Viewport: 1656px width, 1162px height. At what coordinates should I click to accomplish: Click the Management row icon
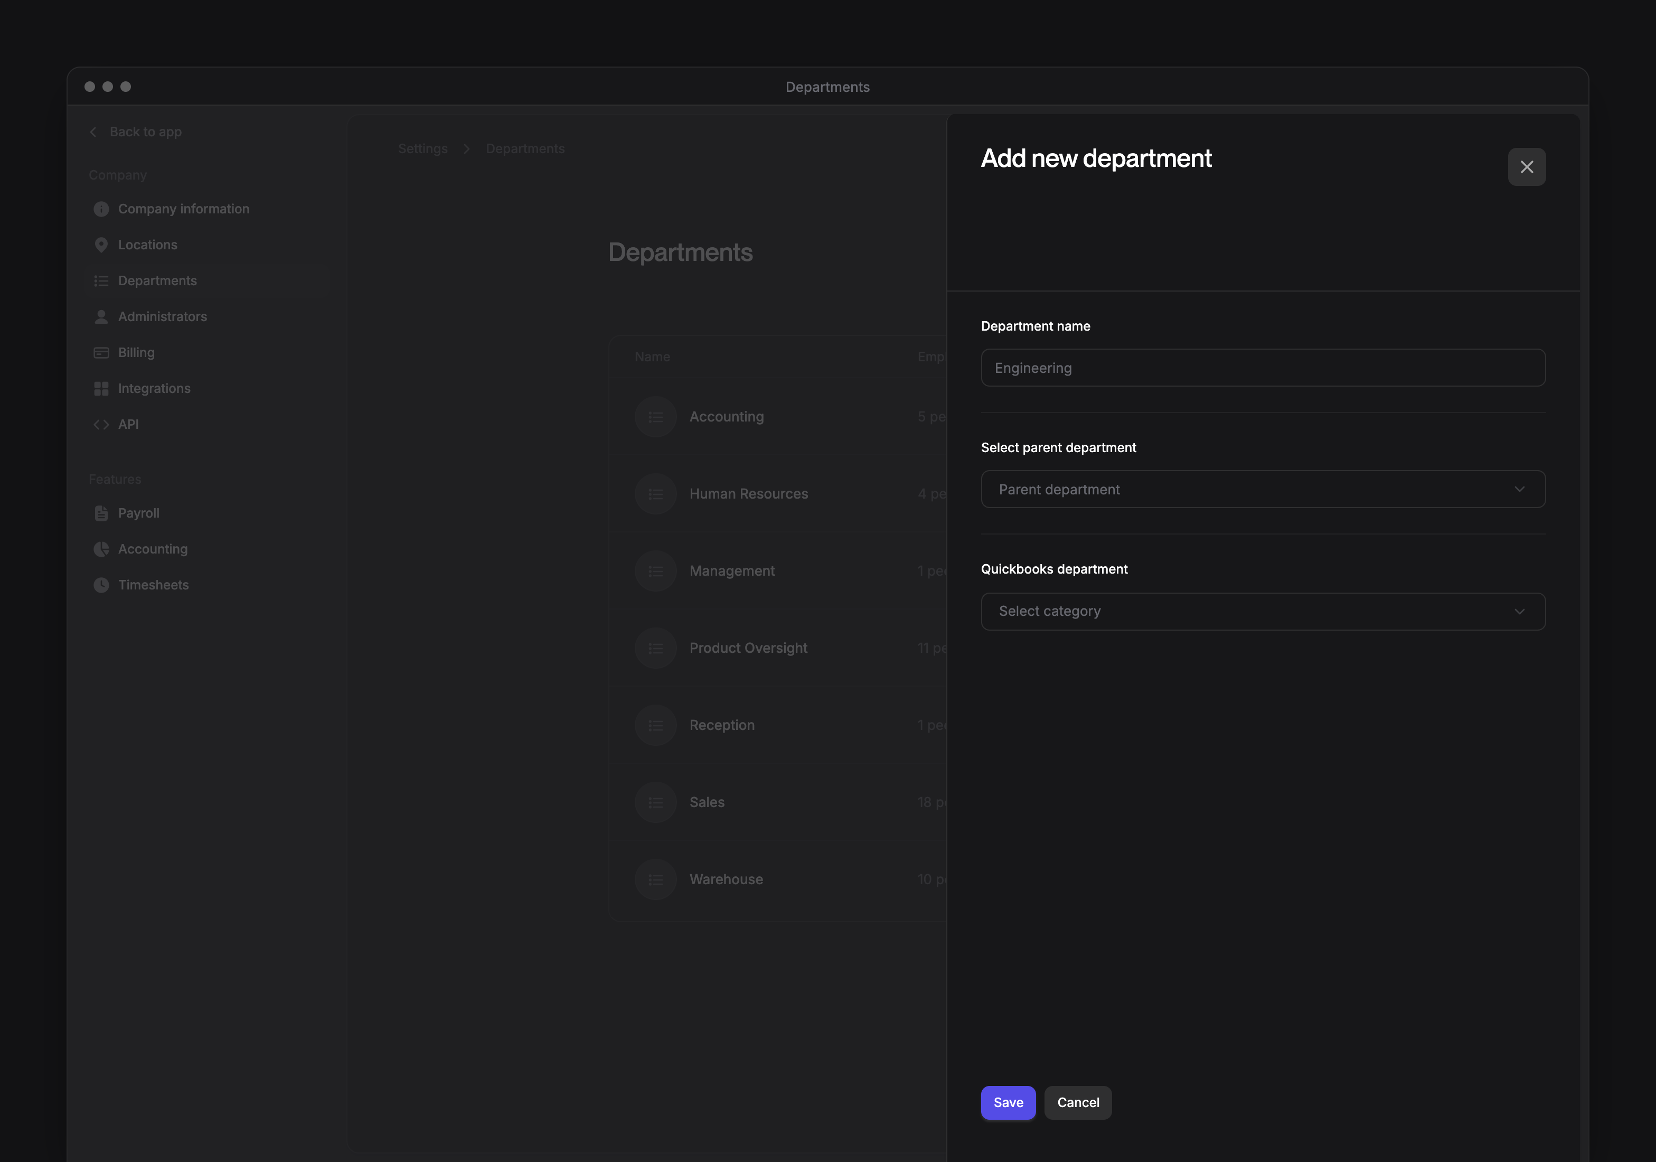(x=655, y=571)
